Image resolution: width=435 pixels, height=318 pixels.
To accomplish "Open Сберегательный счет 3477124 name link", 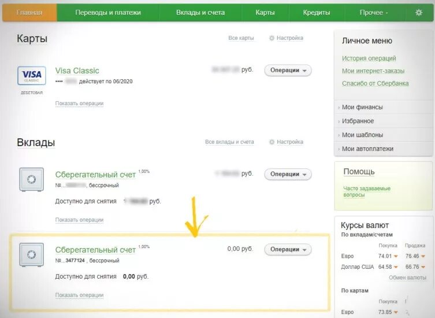I will [95, 250].
